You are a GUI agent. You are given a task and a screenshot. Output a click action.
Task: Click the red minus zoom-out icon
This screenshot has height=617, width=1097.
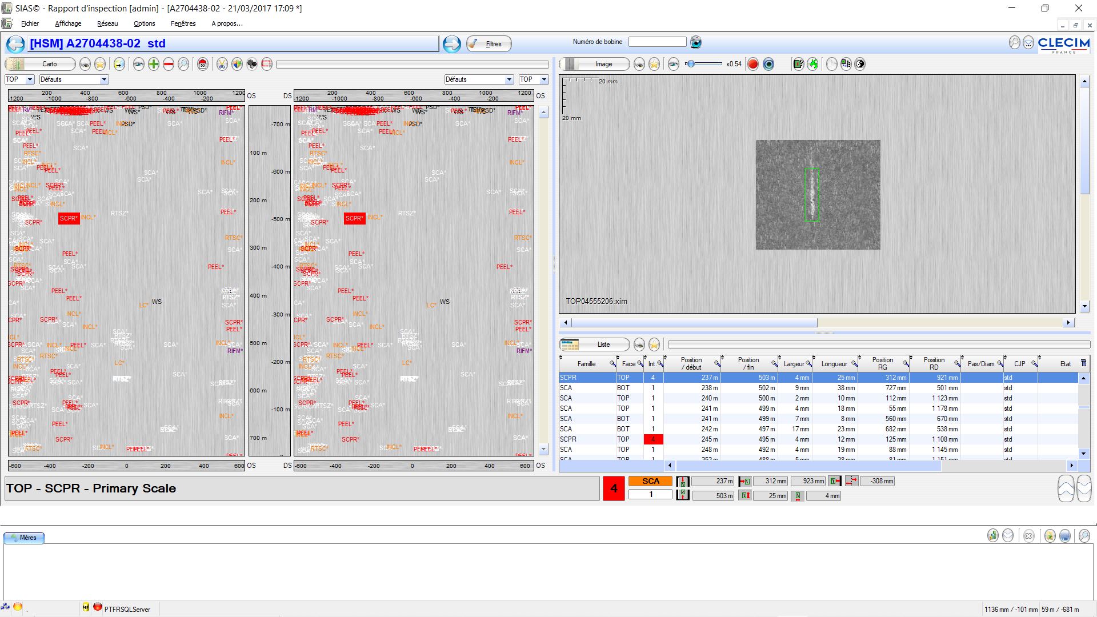[x=169, y=64]
